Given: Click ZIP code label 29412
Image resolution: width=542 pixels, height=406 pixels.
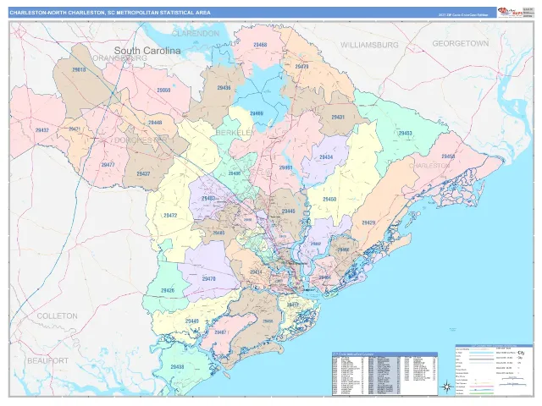Looking at the screenshot, I should pos(293,304).
